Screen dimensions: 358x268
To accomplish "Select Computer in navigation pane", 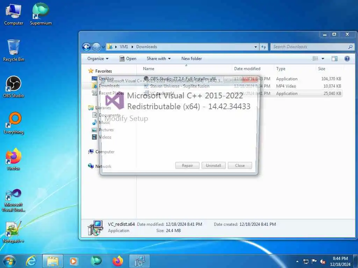I will tap(101, 151).
